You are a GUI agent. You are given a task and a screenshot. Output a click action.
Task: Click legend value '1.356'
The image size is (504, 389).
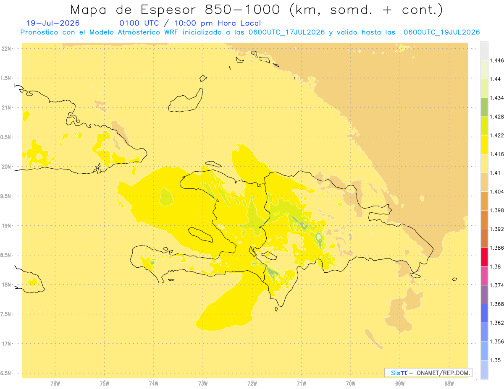(x=497, y=342)
